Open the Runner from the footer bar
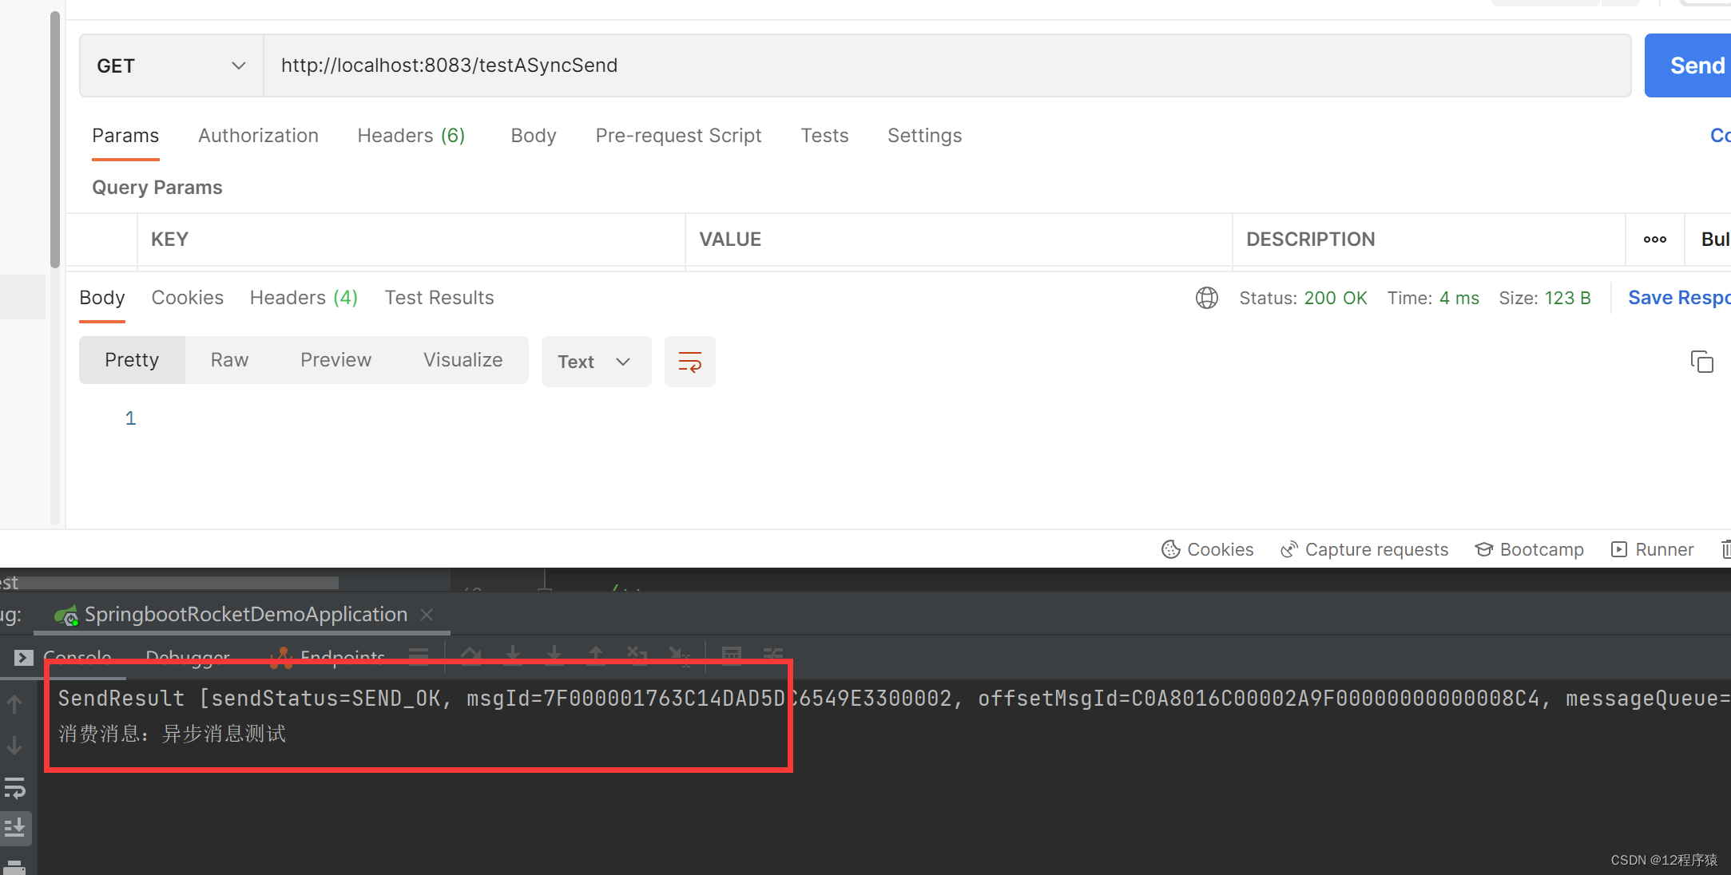Viewport: 1731px width, 875px height. pyautogui.click(x=1652, y=549)
